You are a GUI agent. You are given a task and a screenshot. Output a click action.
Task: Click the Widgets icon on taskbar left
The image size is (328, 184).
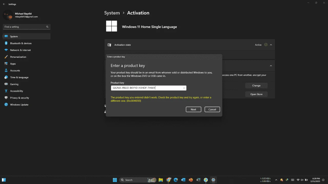(4, 180)
